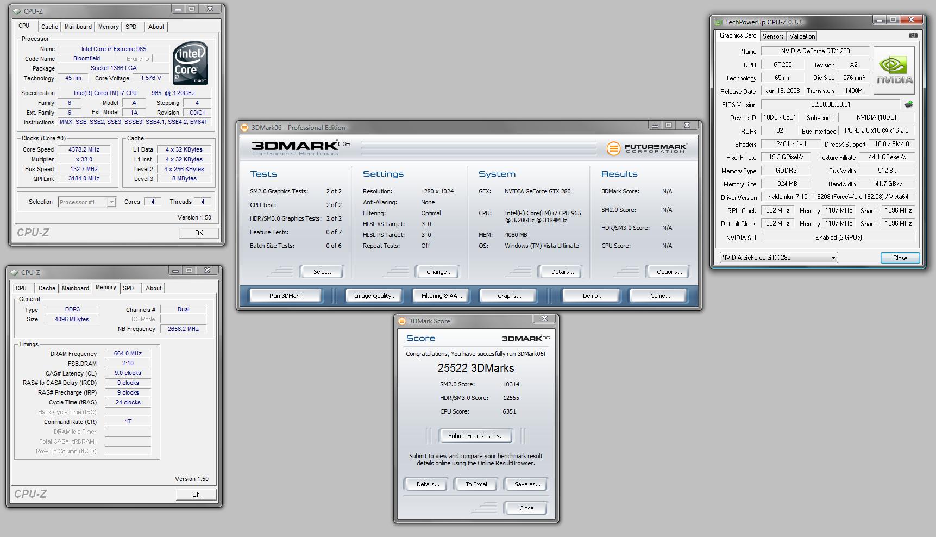
Task: Click the Command Rate value 1T
Action: (128, 421)
